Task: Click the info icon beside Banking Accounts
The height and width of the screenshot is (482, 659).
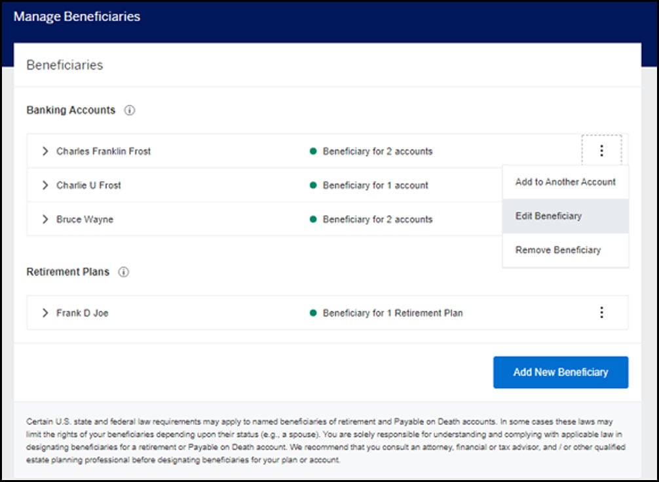Action: (x=129, y=110)
